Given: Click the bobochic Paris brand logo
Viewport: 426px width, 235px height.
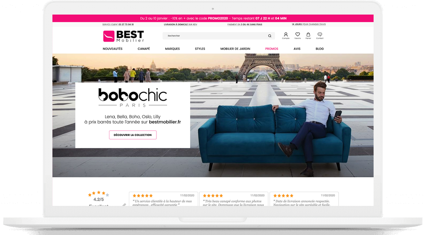Looking at the screenshot, I should point(133,97).
